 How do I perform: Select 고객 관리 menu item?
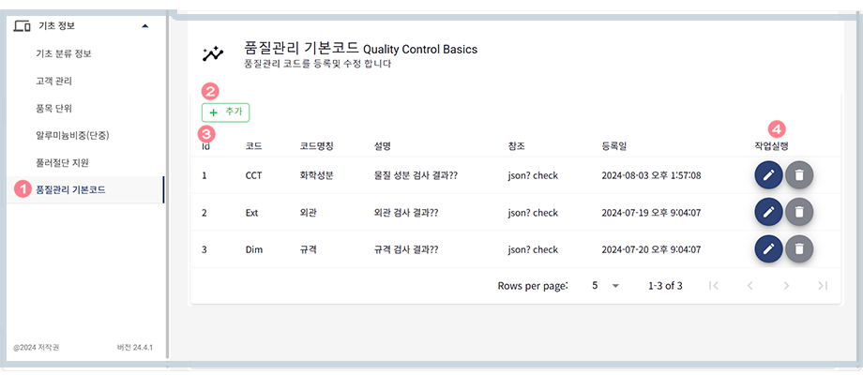[53, 81]
